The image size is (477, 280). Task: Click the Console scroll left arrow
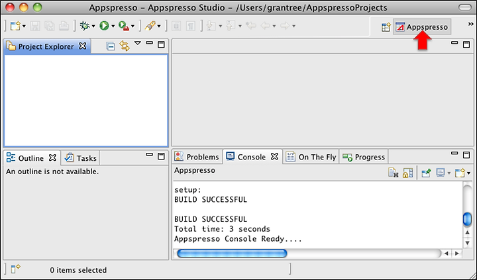click(446, 254)
